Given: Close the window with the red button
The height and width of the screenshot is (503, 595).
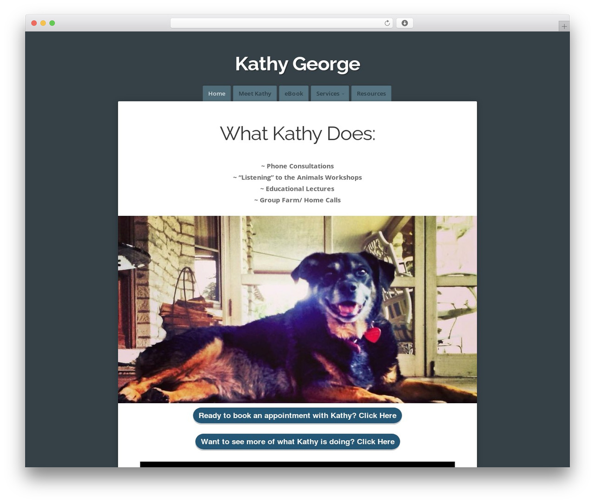Looking at the screenshot, I should pos(34,23).
